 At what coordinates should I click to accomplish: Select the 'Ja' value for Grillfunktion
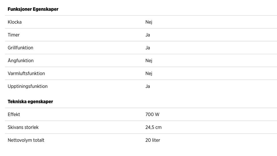click(148, 48)
